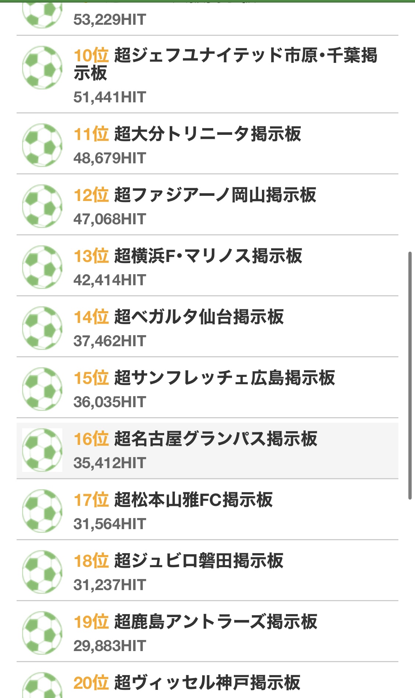415x698 pixels.
Task: Tap soccer ball icon beside 超ベガルタ仙台掲示板
Action: [42, 328]
